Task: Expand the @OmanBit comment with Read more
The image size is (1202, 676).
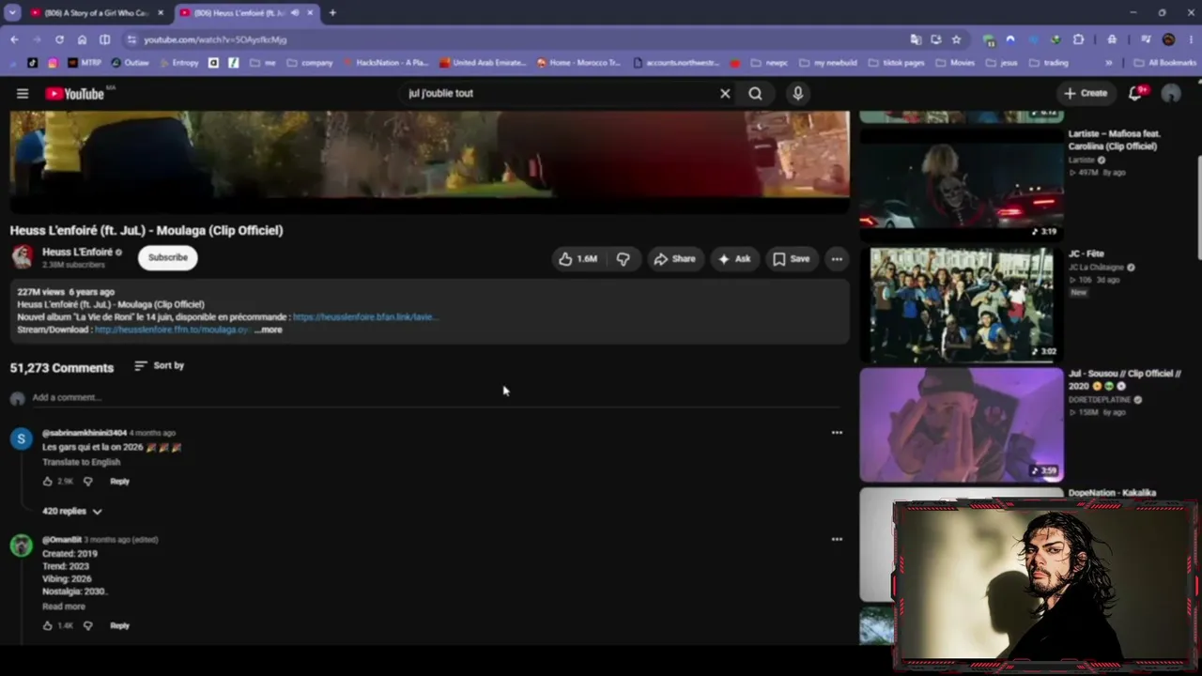Action: click(63, 607)
